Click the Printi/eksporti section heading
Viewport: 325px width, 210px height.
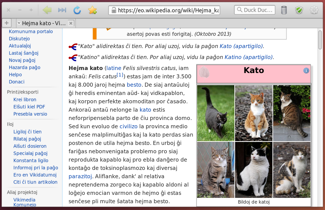pyautogui.click(x=23, y=92)
